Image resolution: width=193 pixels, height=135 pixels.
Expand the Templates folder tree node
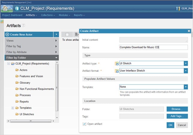click(13, 108)
